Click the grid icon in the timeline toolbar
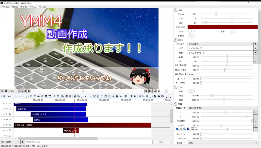This screenshot has width=261, height=148. point(126,96)
